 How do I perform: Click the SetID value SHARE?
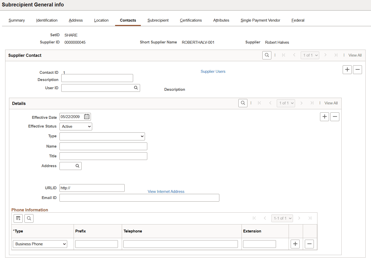[71, 35]
